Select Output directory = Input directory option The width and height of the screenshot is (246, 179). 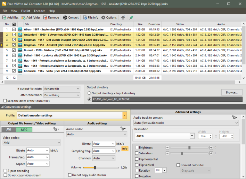pos(89,93)
